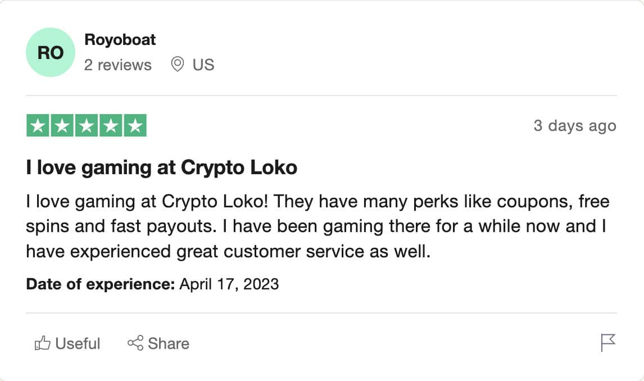Click the location pin icon

pyautogui.click(x=178, y=65)
